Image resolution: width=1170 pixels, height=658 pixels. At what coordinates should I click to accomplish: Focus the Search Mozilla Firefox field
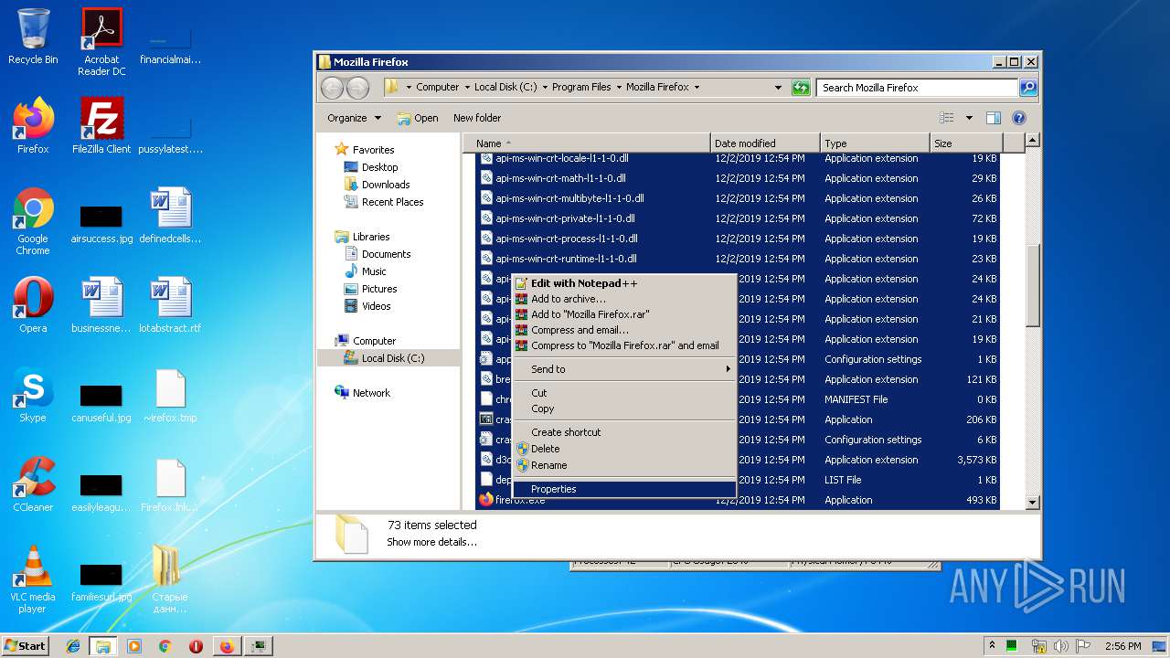(x=917, y=88)
